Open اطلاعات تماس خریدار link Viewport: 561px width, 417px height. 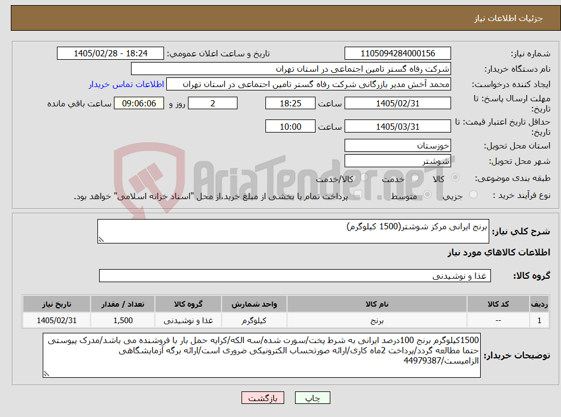pyautogui.click(x=126, y=84)
